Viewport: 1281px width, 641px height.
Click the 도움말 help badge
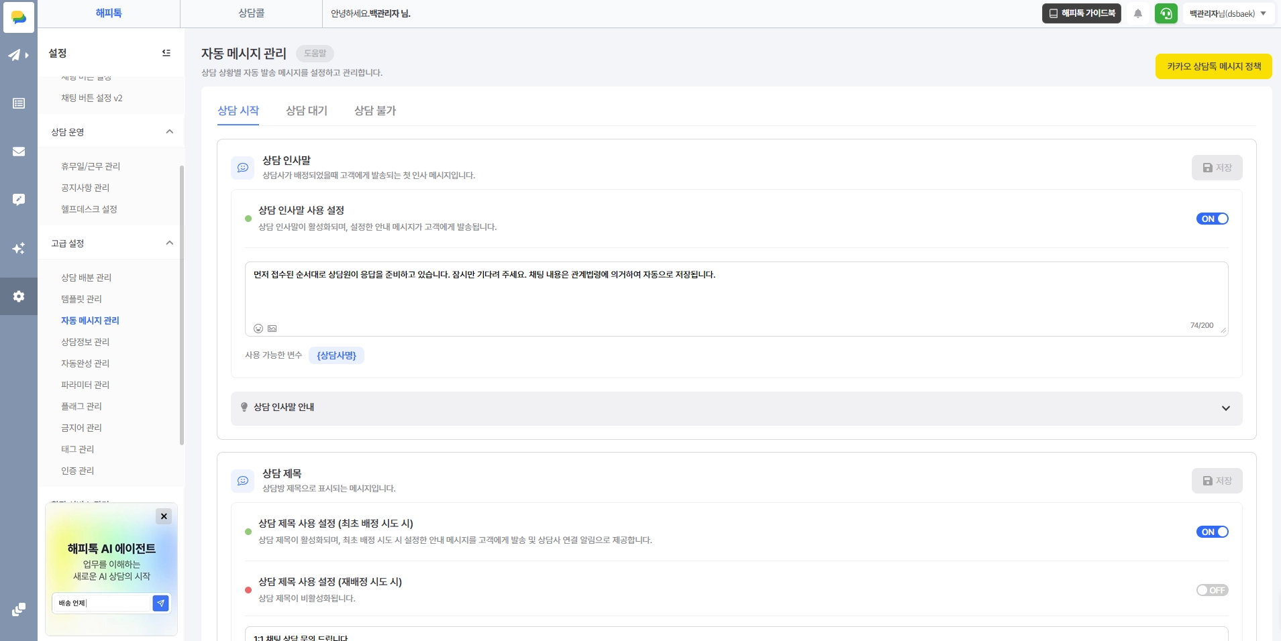pyautogui.click(x=315, y=53)
